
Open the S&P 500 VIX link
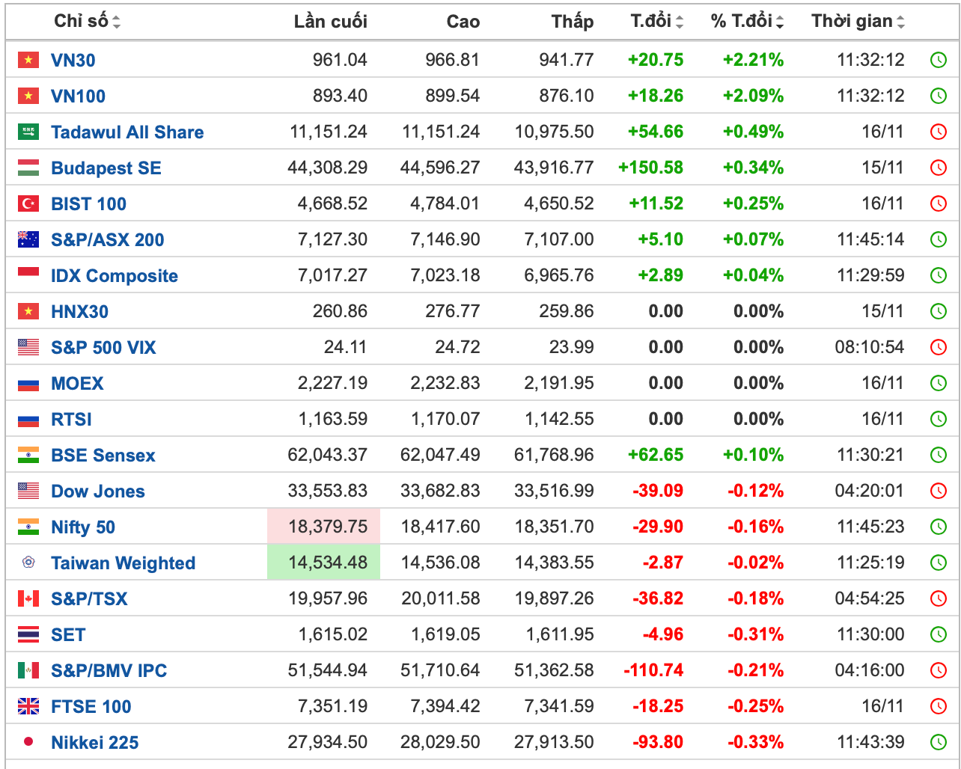(103, 348)
